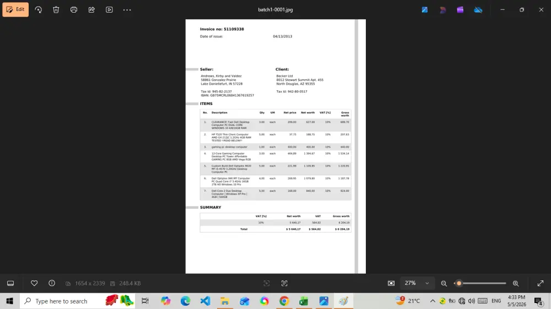
Task: Click the invoice image thumbnail
Action: click(x=275, y=146)
